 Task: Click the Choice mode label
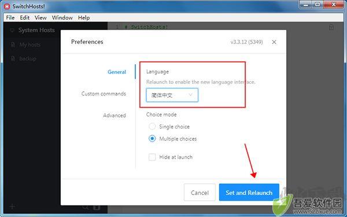pyautogui.click(x=161, y=115)
